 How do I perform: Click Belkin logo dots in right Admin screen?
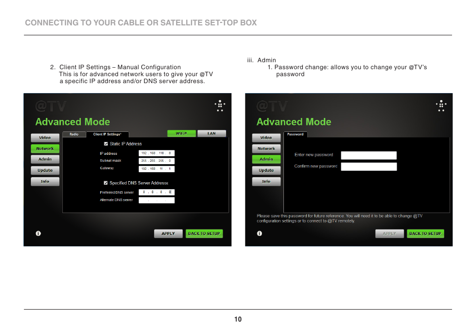[441, 106]
